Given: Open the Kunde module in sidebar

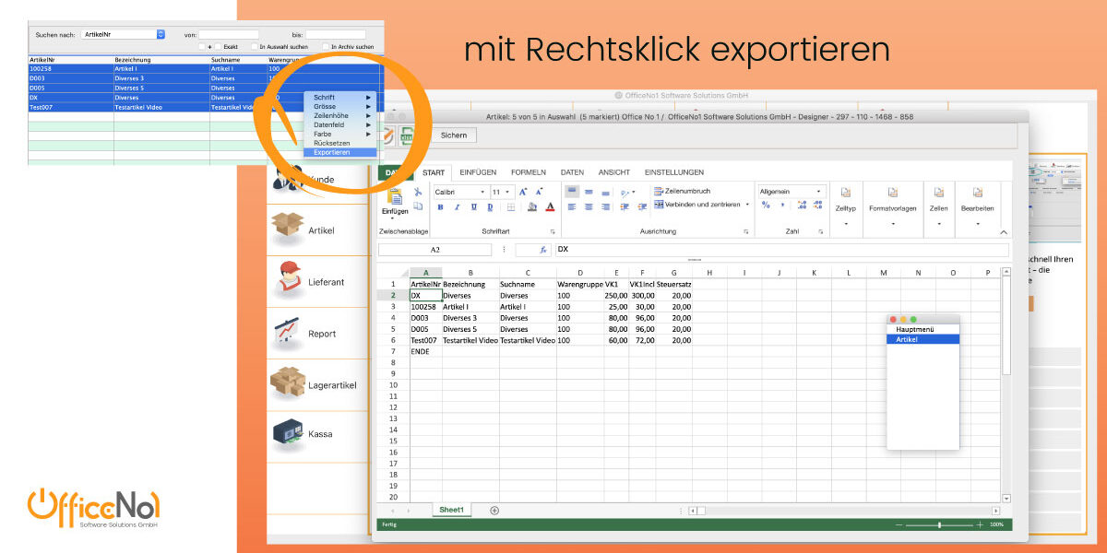Looking at the screenshot, I should pyautogui.click(x=320, y=179).
